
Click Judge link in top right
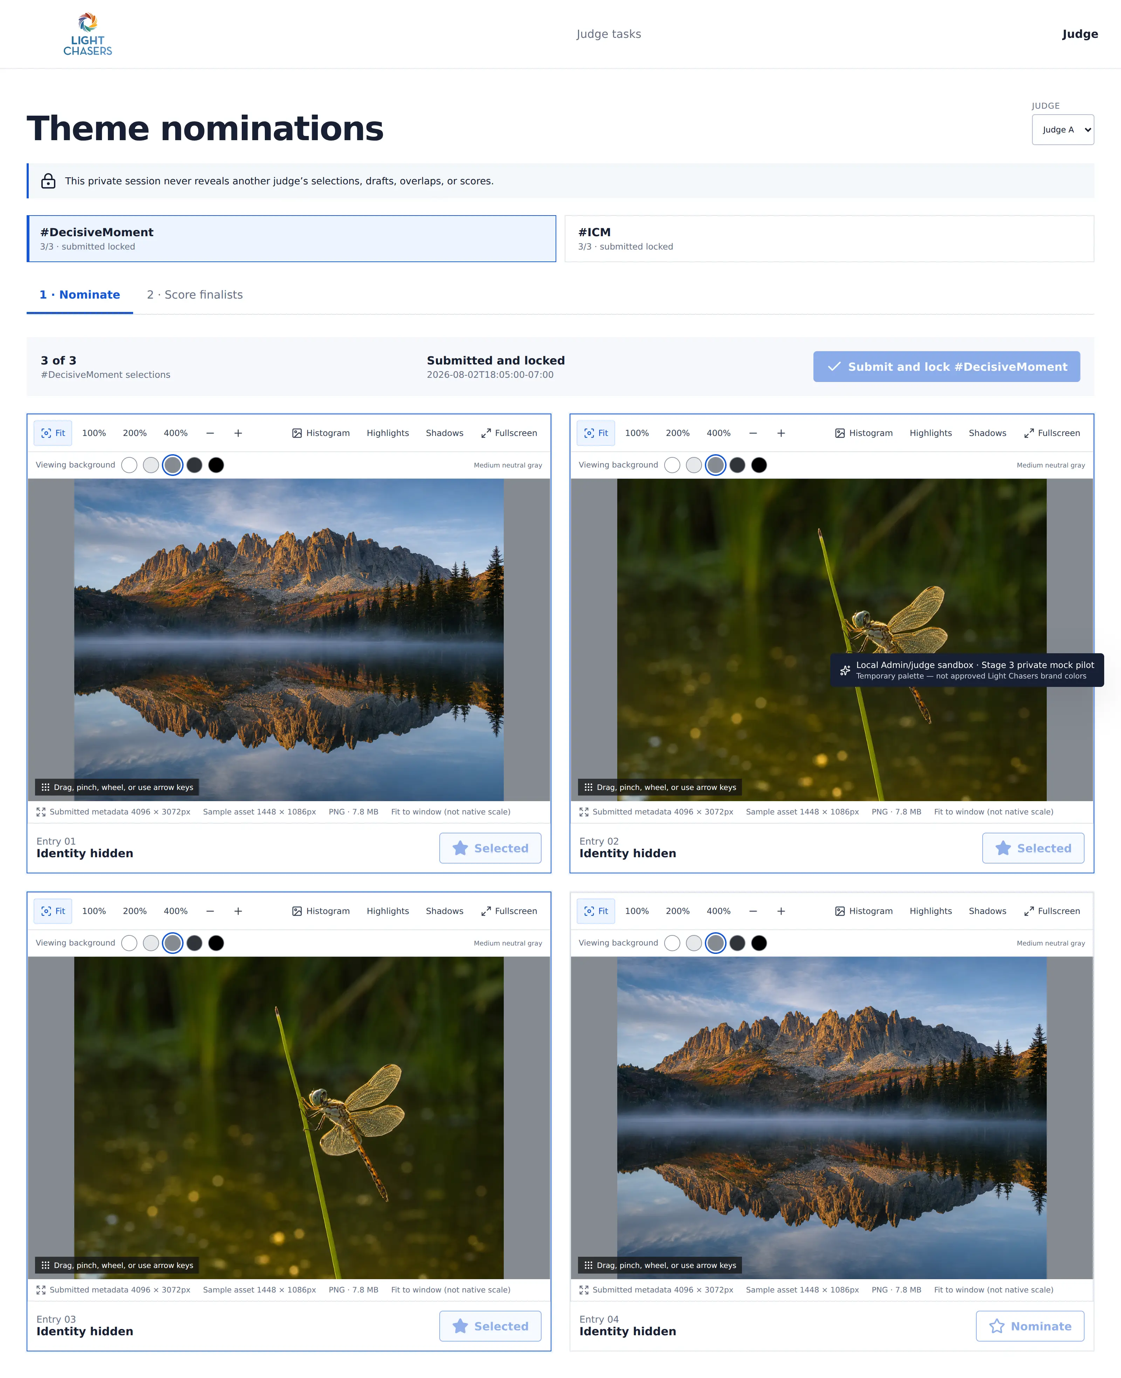coord(1080,34)
